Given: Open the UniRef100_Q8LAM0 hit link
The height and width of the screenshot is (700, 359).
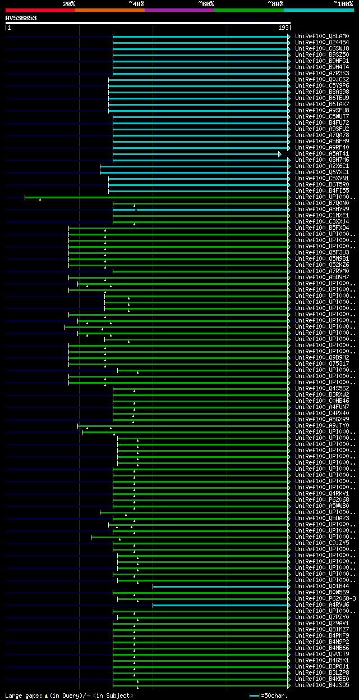Looking at the screenshot, I should pyautogui.click(x=322, y=36).
